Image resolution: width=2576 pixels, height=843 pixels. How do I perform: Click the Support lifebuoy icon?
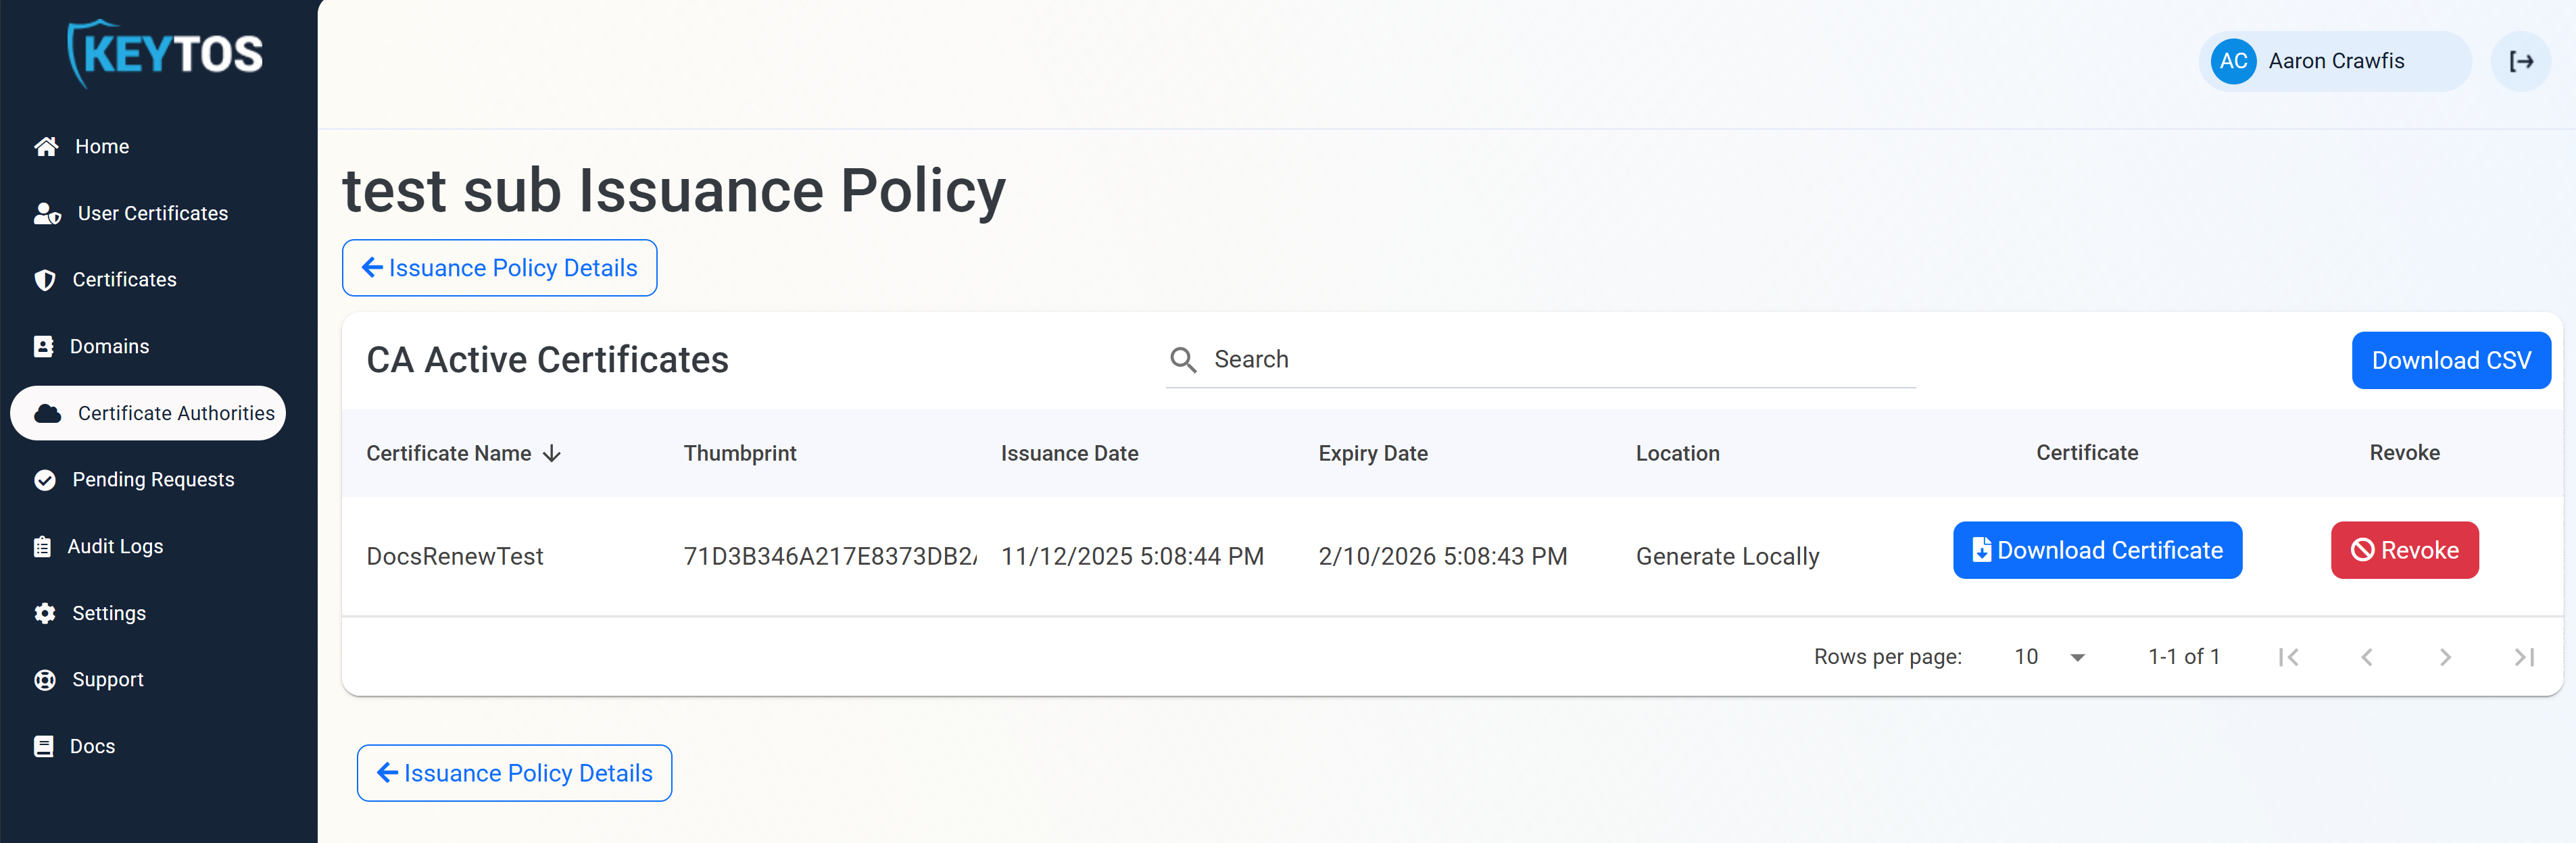(45, 680)
